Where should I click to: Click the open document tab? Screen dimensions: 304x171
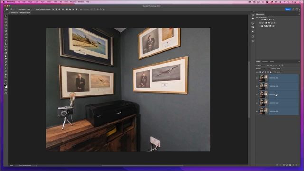tap(19, 13)
